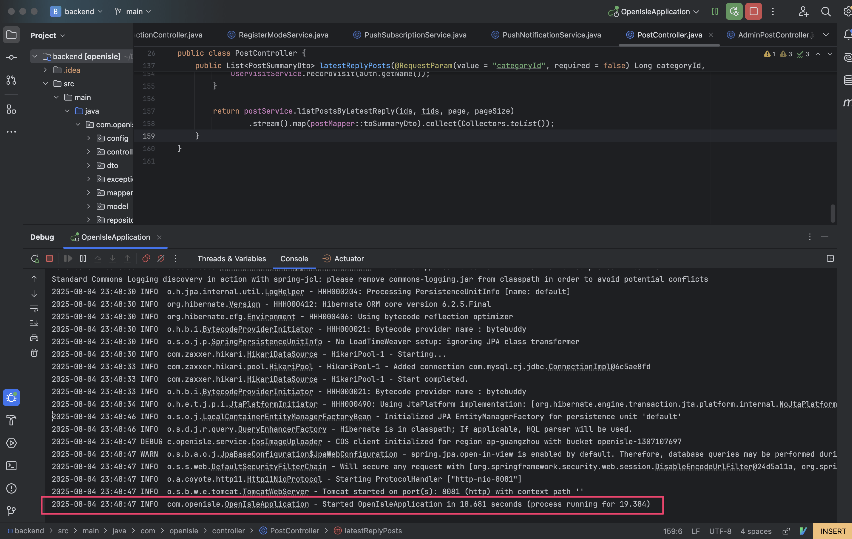This screenshot has height=539, width=852.
Task: Click the Rerun icon in the debug toolbar
Action: tap(35, 258)
